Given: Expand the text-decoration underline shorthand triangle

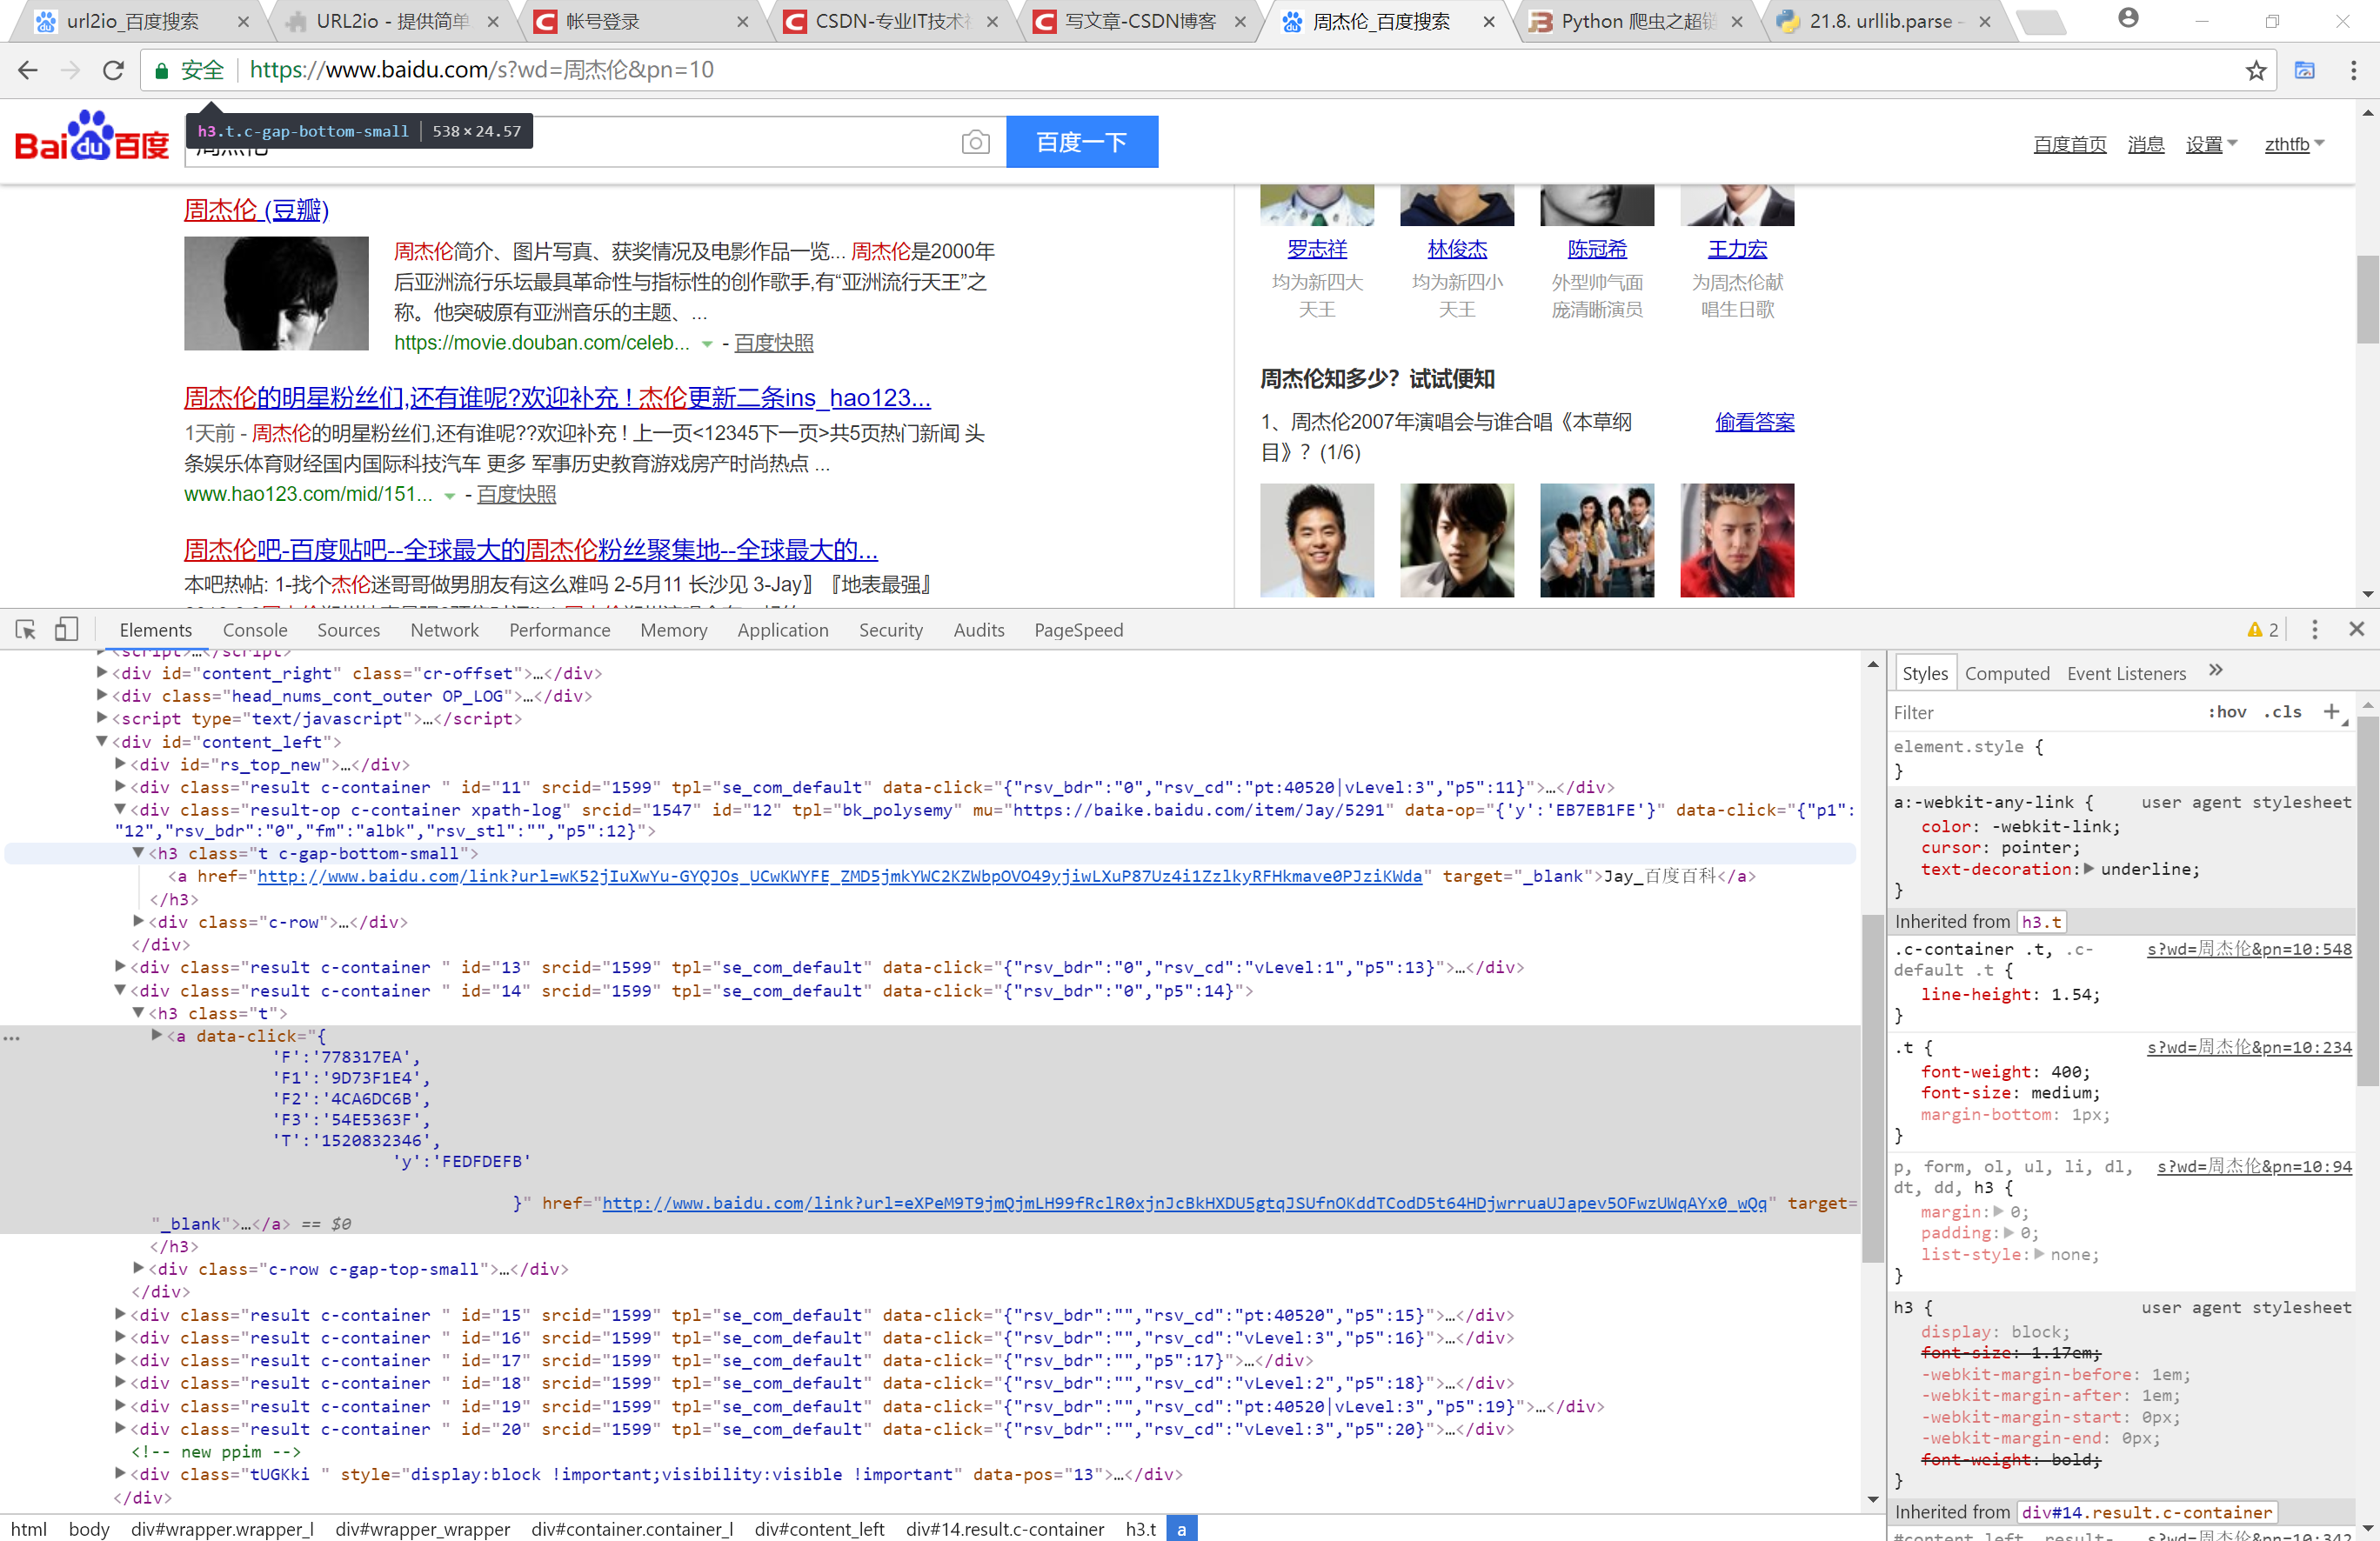Looking at the screenshot, I should (2088, 869).
